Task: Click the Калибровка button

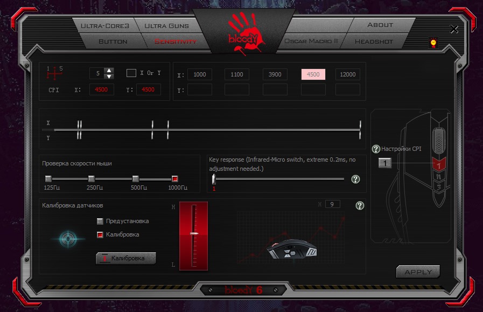Action: [x=126, y=258]
